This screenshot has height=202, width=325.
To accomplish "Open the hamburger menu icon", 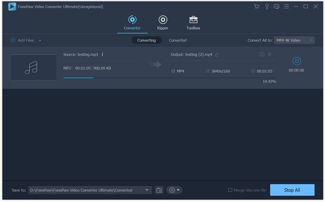I will click(286, 6).
